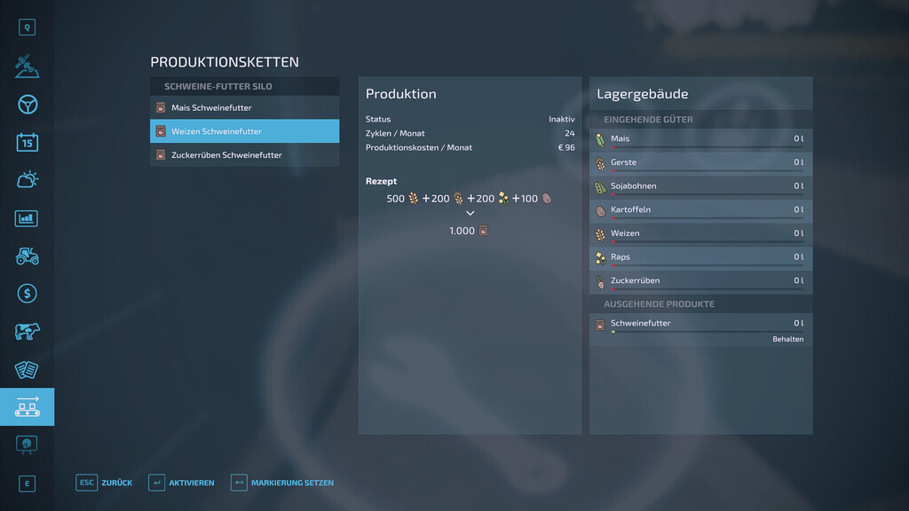Select Zuckerrüben Schweinefutter recipe
909x511 pixels.
245,155
